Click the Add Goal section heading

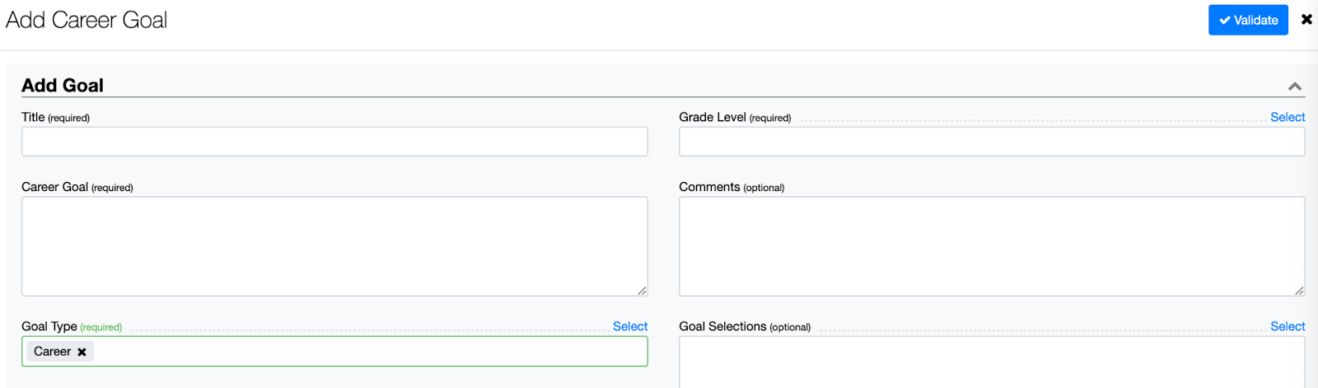63,86
